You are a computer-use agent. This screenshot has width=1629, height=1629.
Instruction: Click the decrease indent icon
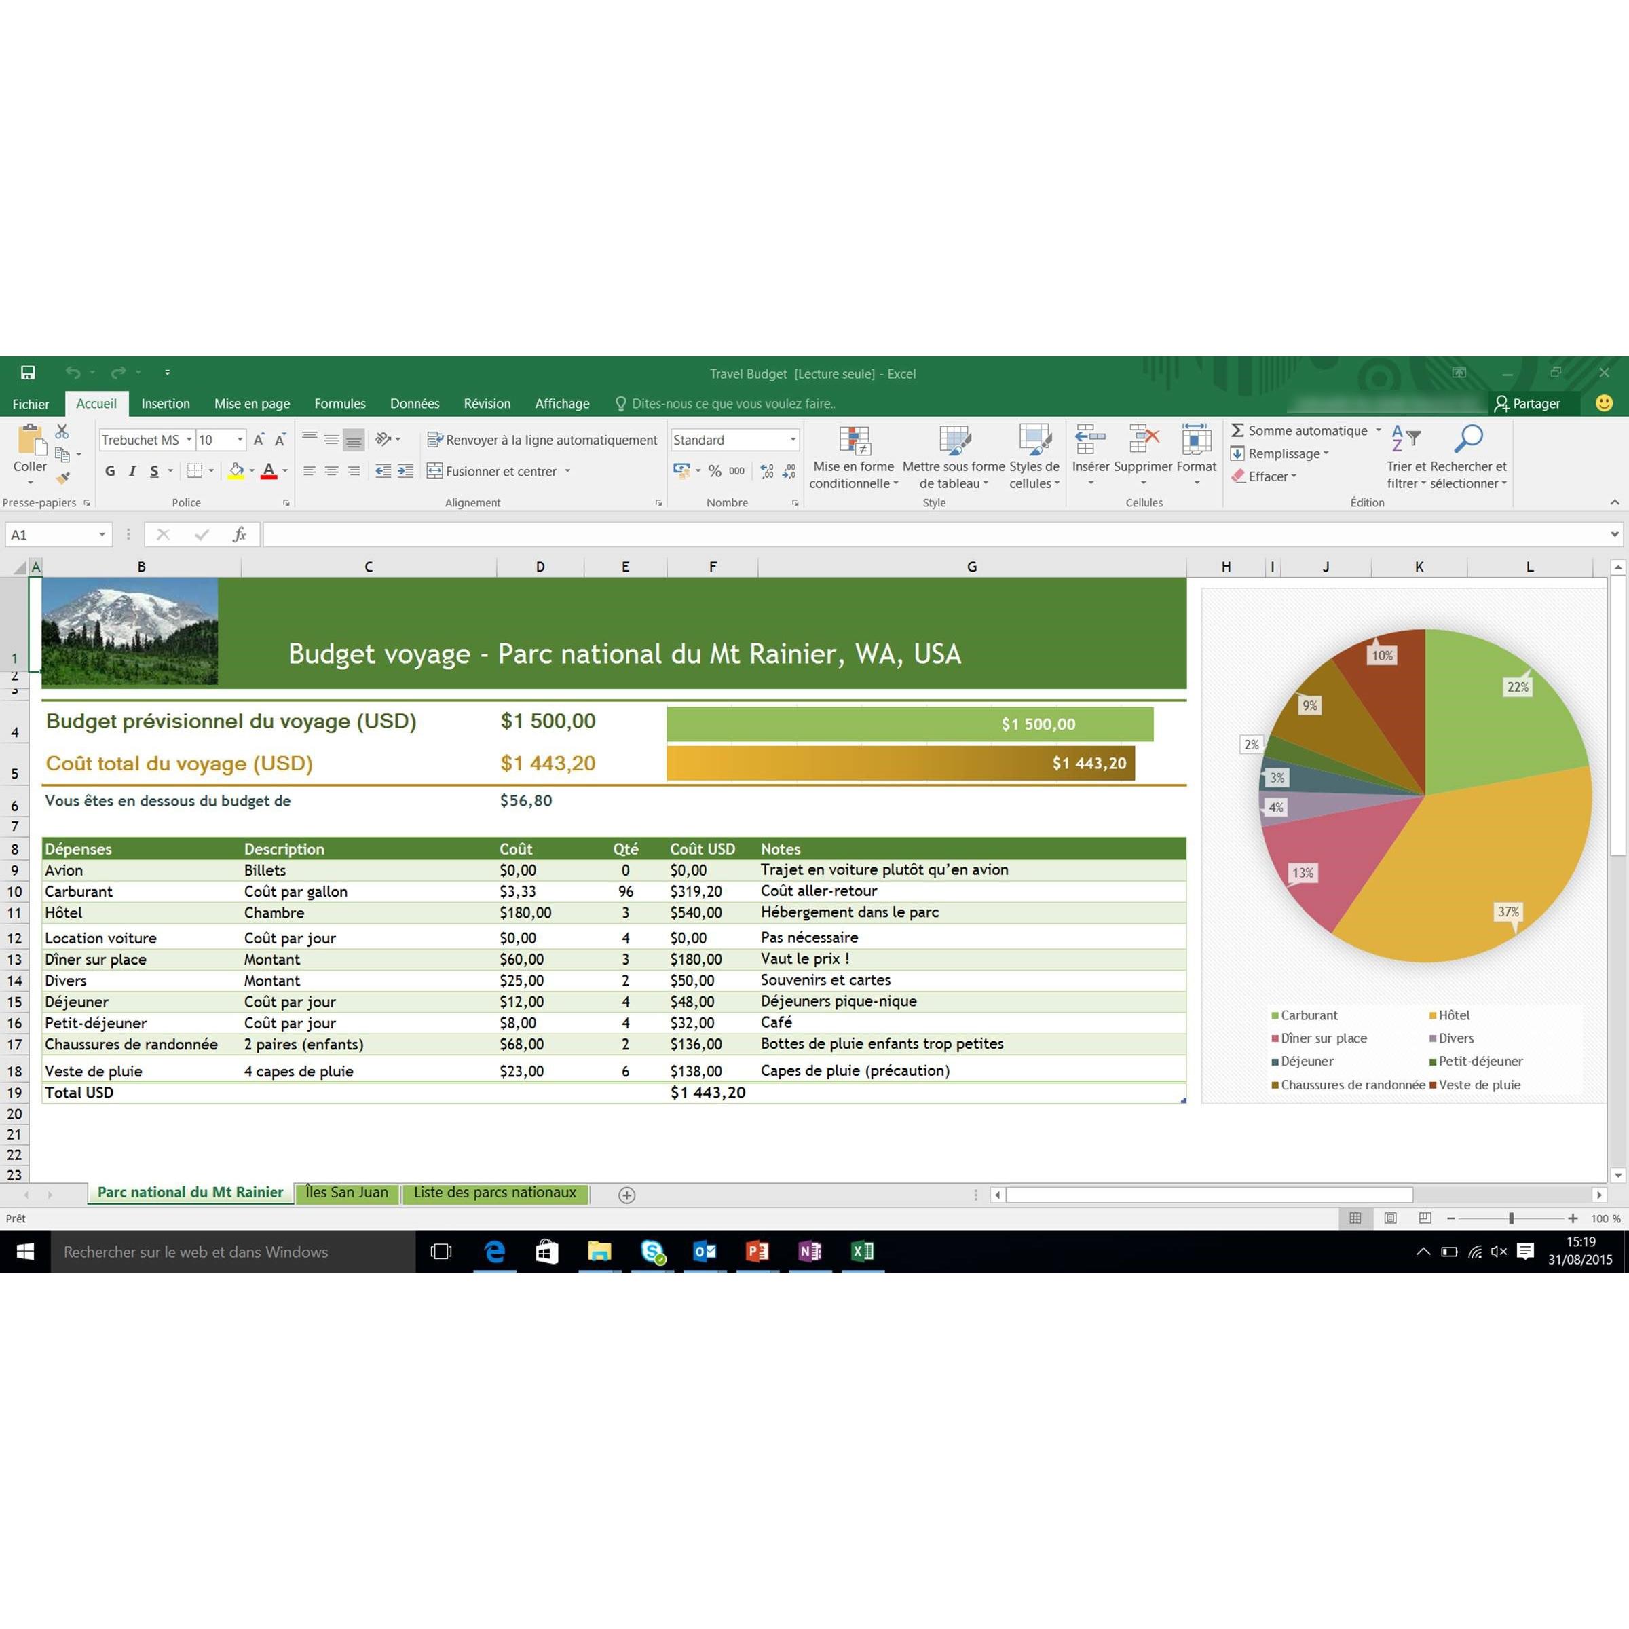(x=383, y=471)
